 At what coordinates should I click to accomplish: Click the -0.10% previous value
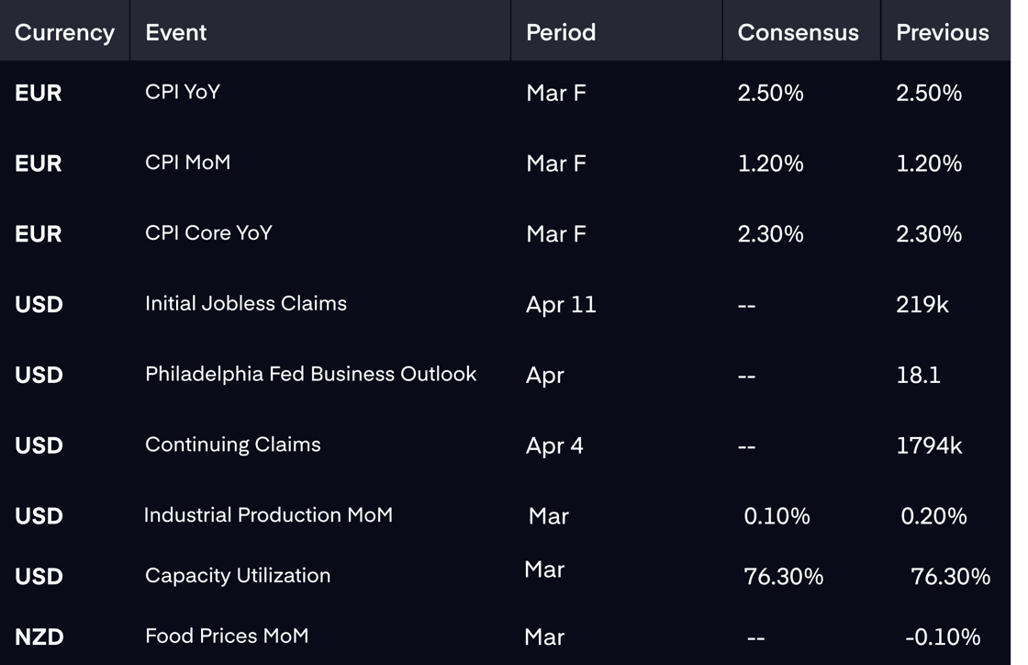click(x=943, y=637)
